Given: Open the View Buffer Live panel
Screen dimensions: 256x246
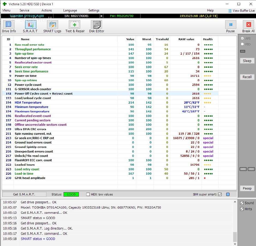Looking at the screenshot, I should pyautogui.click(x=242, y=11).
